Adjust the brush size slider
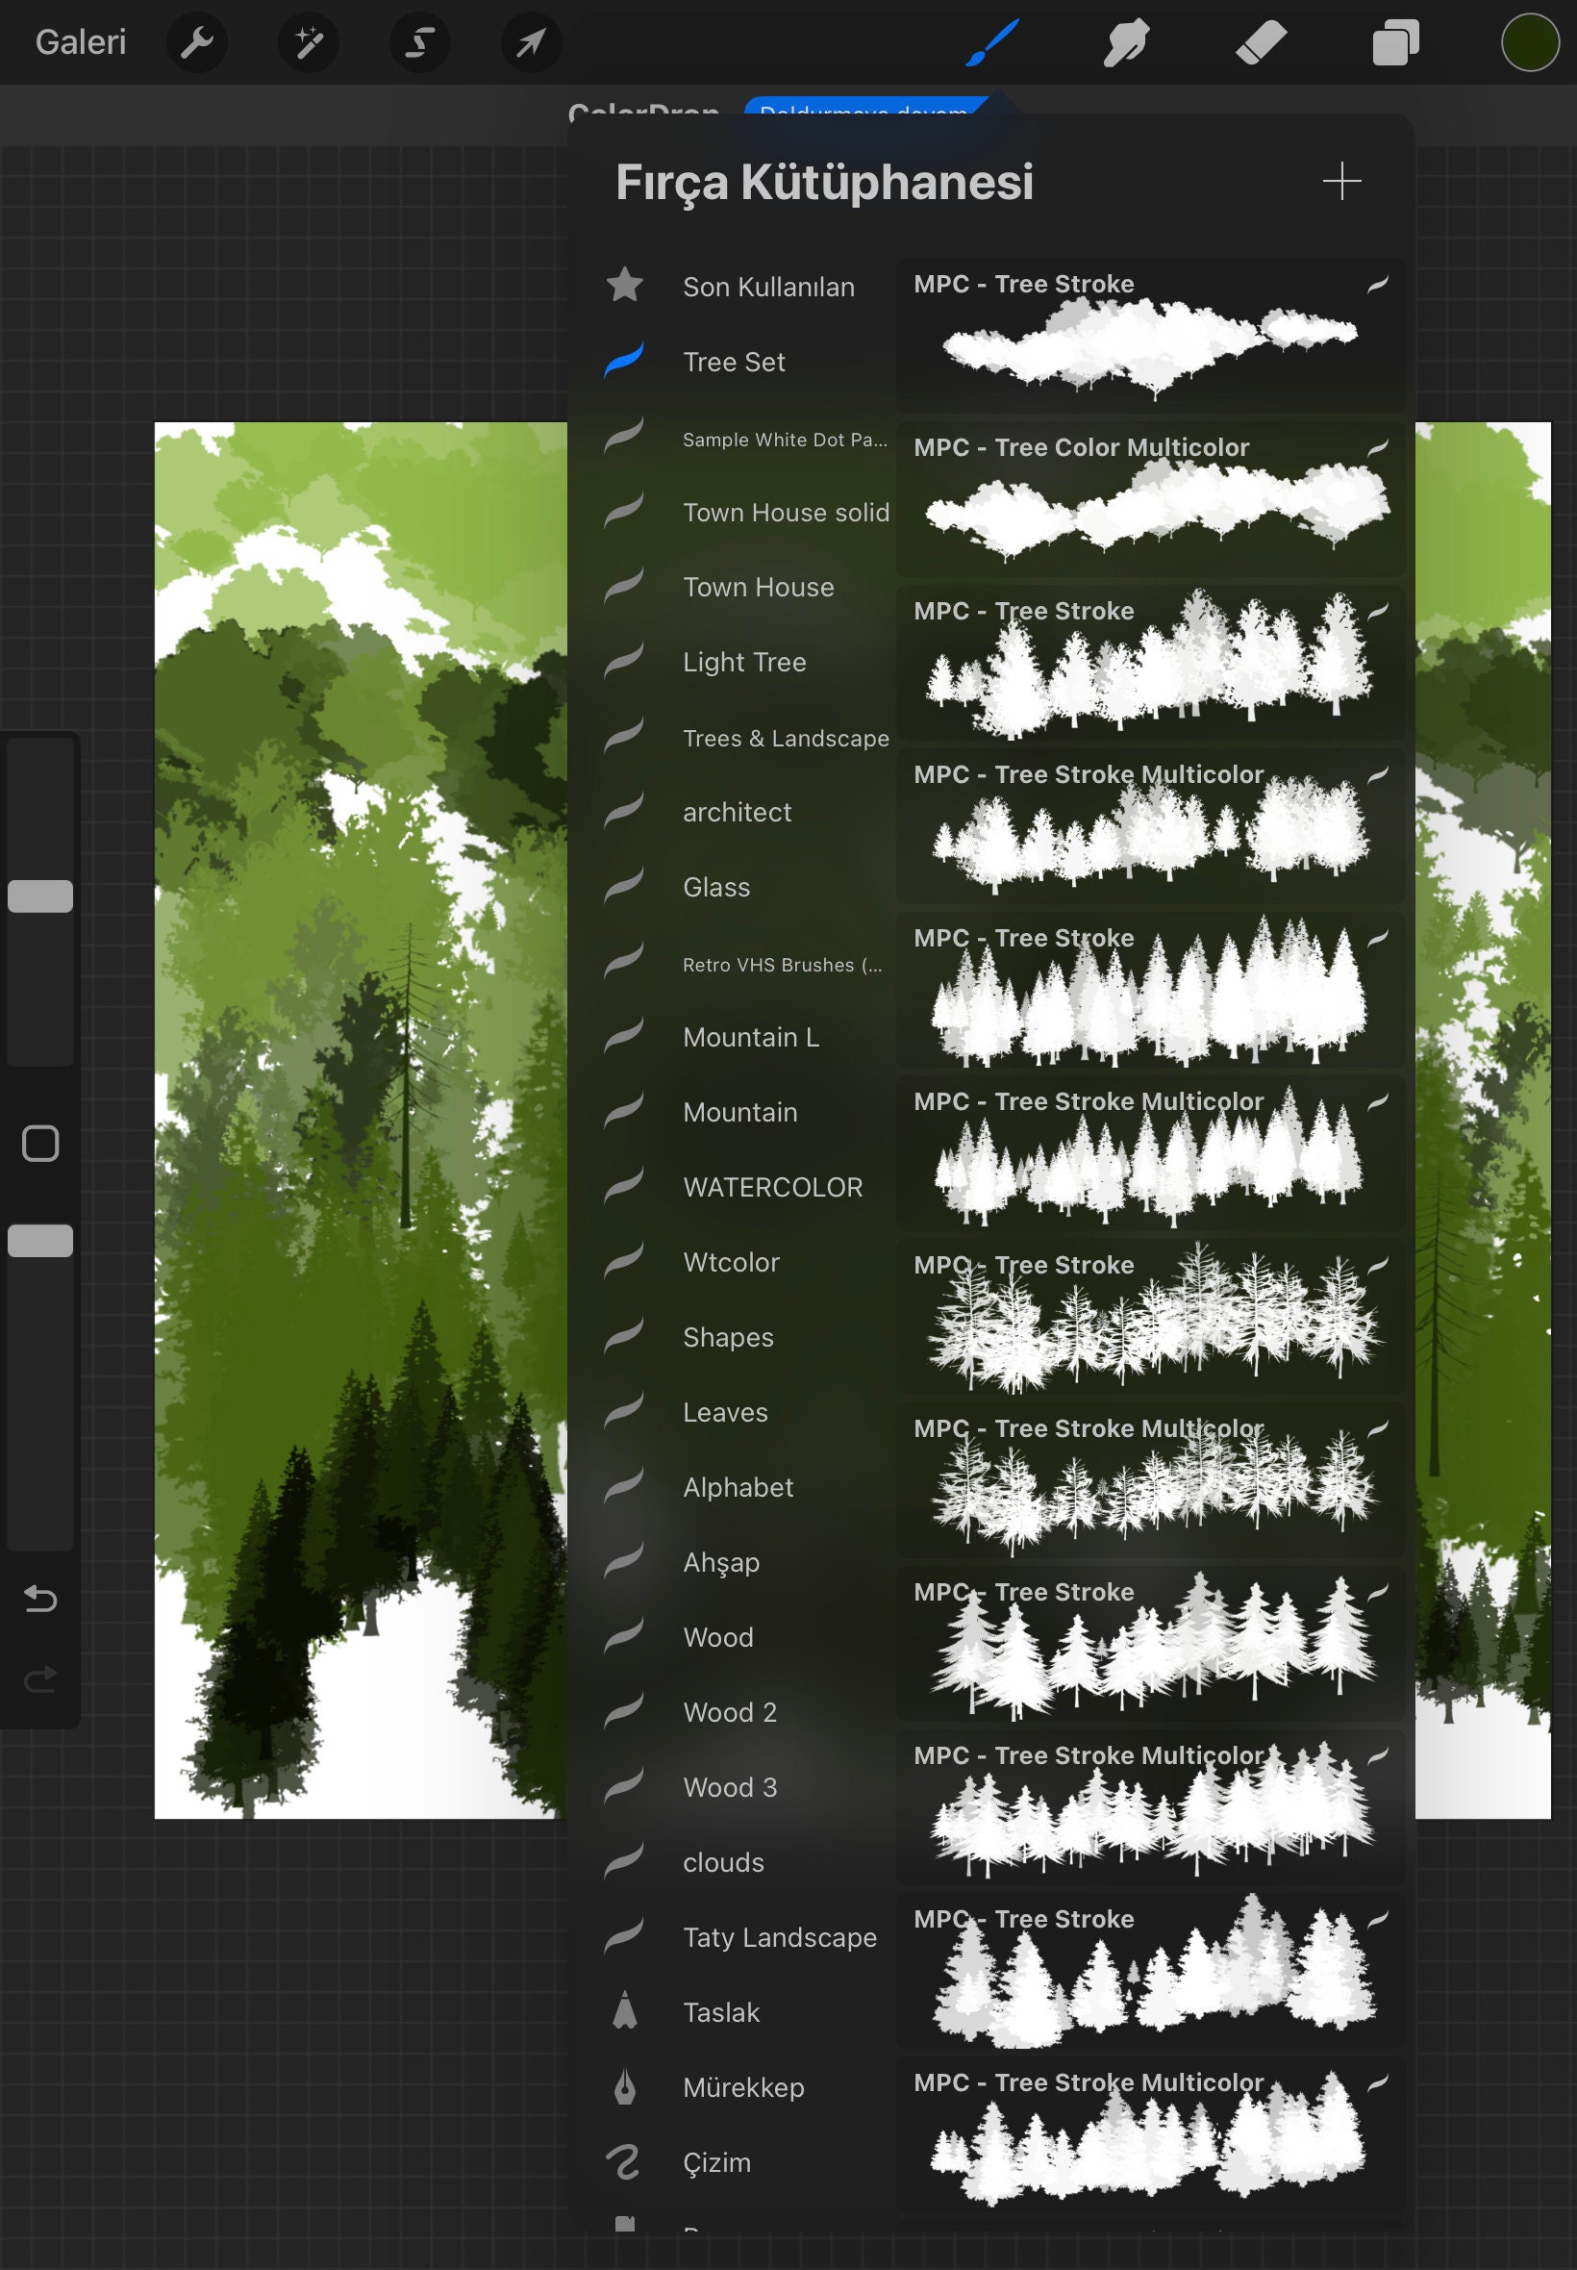Viewport: 1577px width, 2270px height. [x=40, y=895]
